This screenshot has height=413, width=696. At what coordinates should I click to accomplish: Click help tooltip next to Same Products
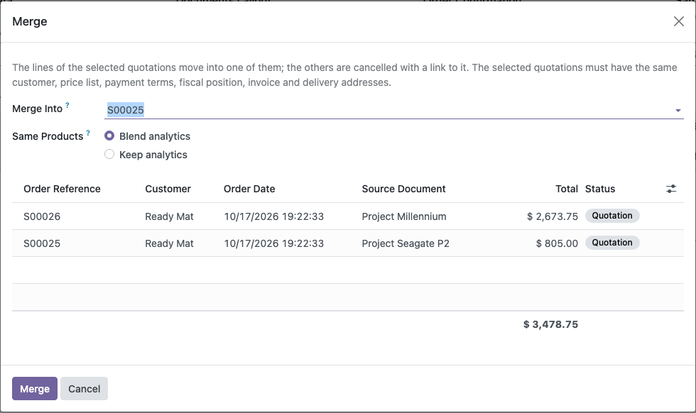tap(88, 133)
